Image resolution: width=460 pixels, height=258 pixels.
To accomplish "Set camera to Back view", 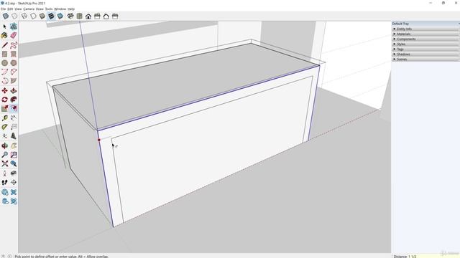I will tap(106, 16).
